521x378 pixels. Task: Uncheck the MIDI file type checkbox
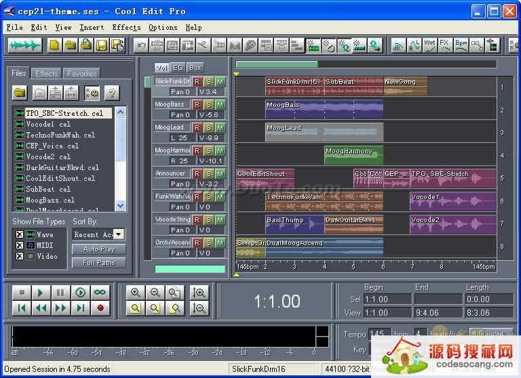tap(19, 245)
